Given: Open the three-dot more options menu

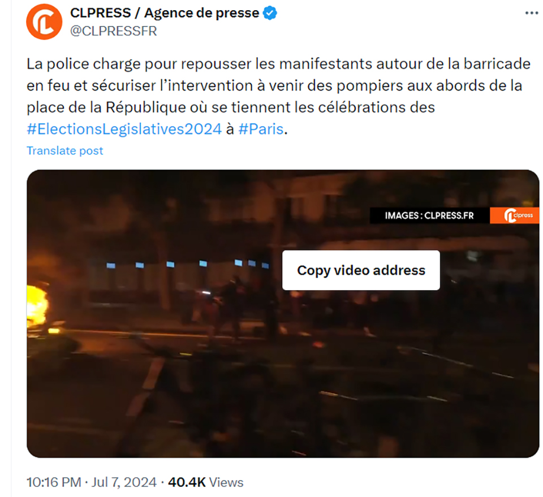Looking at the screenshot, I should point(532,13).
